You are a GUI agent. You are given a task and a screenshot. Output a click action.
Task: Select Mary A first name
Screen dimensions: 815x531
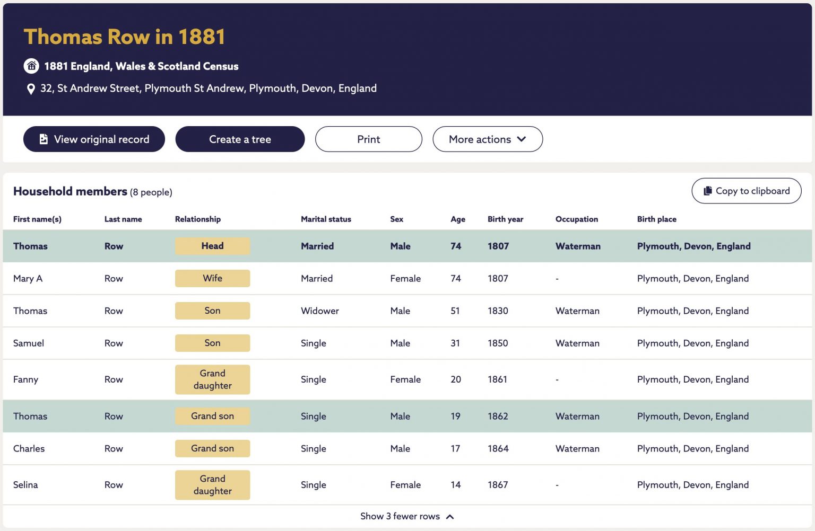[28, 278]
